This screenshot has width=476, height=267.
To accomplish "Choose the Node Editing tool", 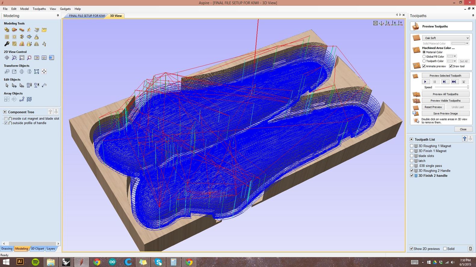I will (x=14, y=85).
